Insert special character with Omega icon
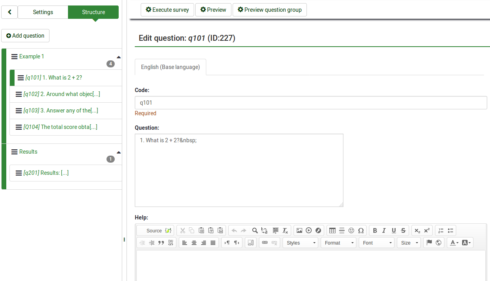Screen dimensions: 490x281 tap(361, 230)
